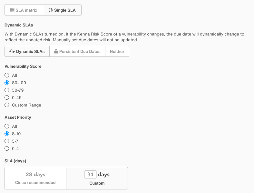The height and width of the screenshot is (193, 254).
Task: Switch to the SLA matrix tab
Action: [24, 10]
